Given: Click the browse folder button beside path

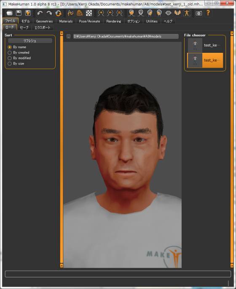Looking at the screenshot, I should coord(69,36).
